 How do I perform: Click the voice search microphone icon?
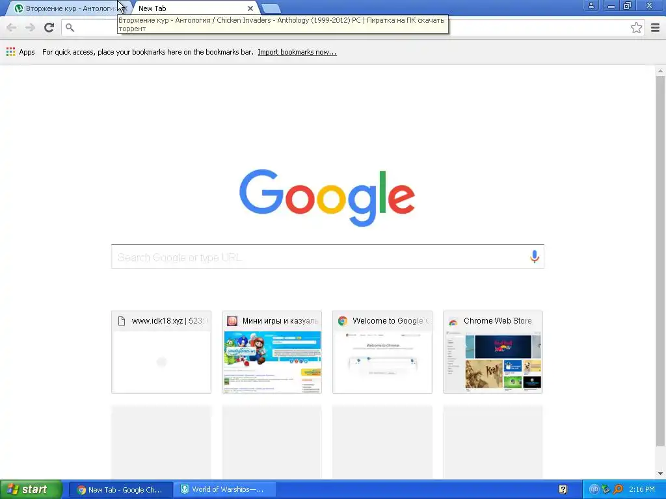click(535, 256)
